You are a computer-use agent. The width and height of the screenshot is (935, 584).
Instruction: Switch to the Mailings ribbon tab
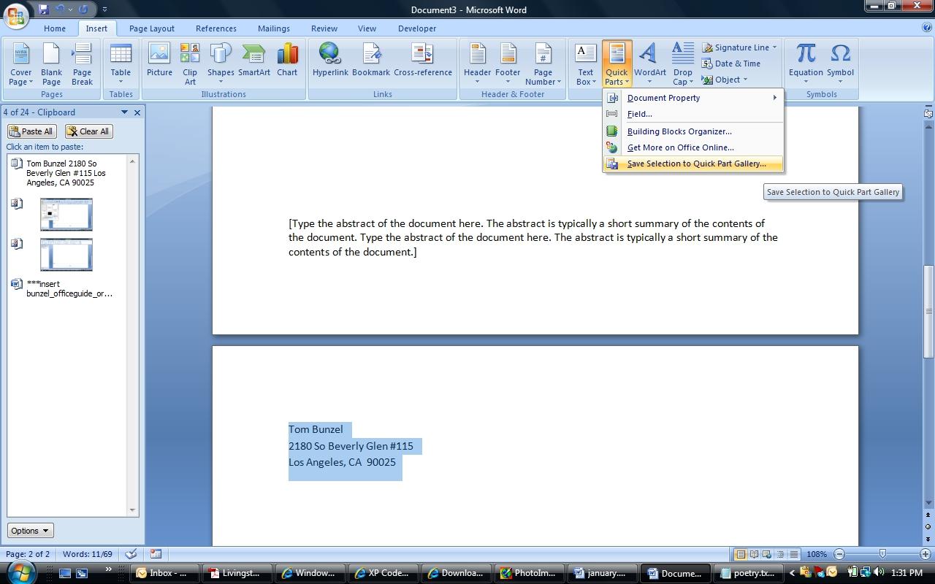[x=273, y=28]
